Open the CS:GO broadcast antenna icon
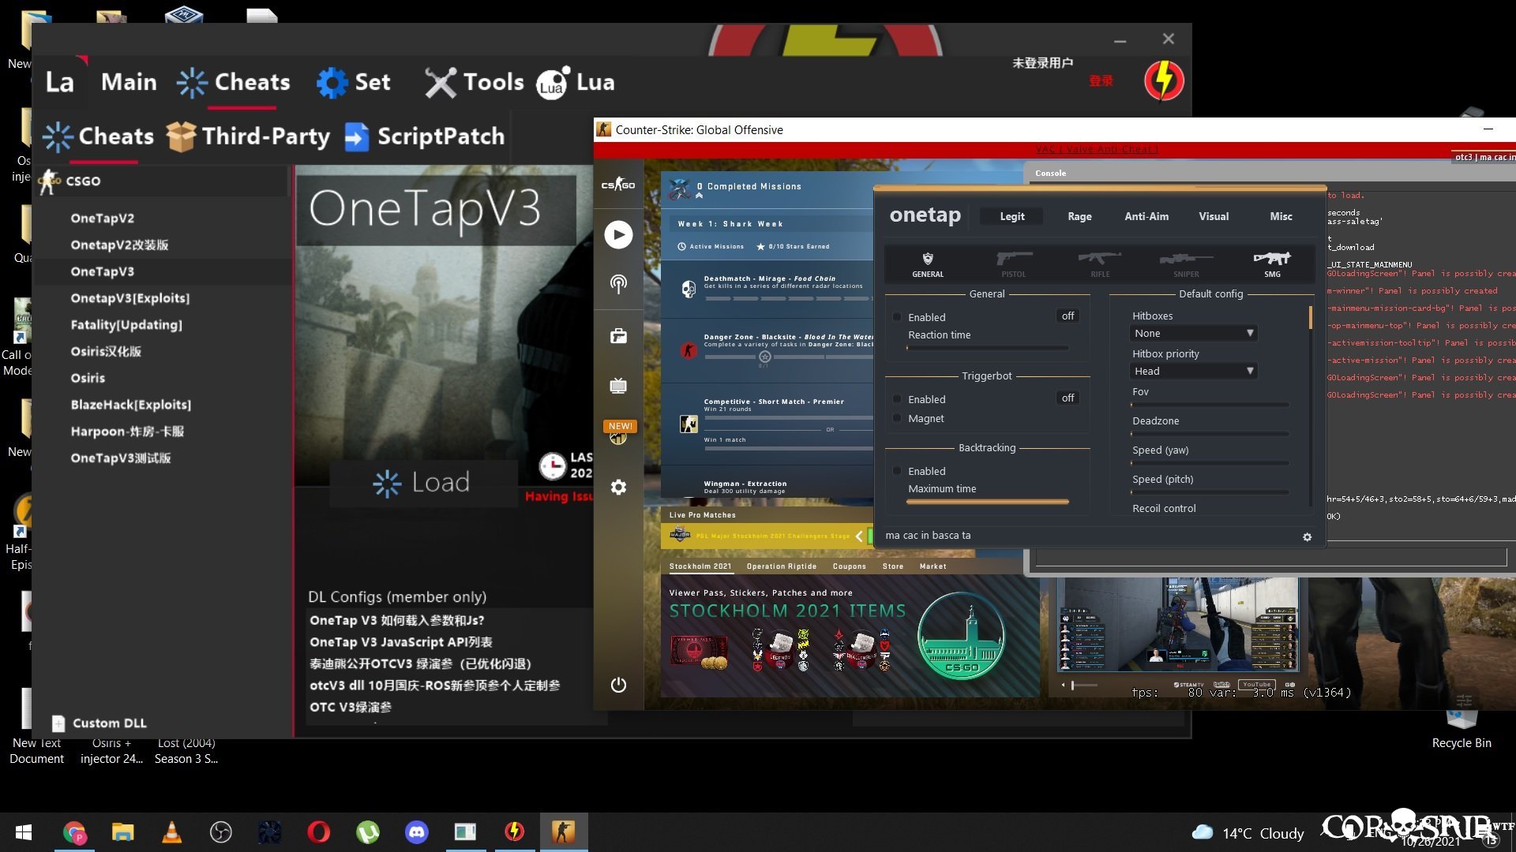Image resolution: width=1516 pixels, height=852 pixels. (x=618, y=284)
